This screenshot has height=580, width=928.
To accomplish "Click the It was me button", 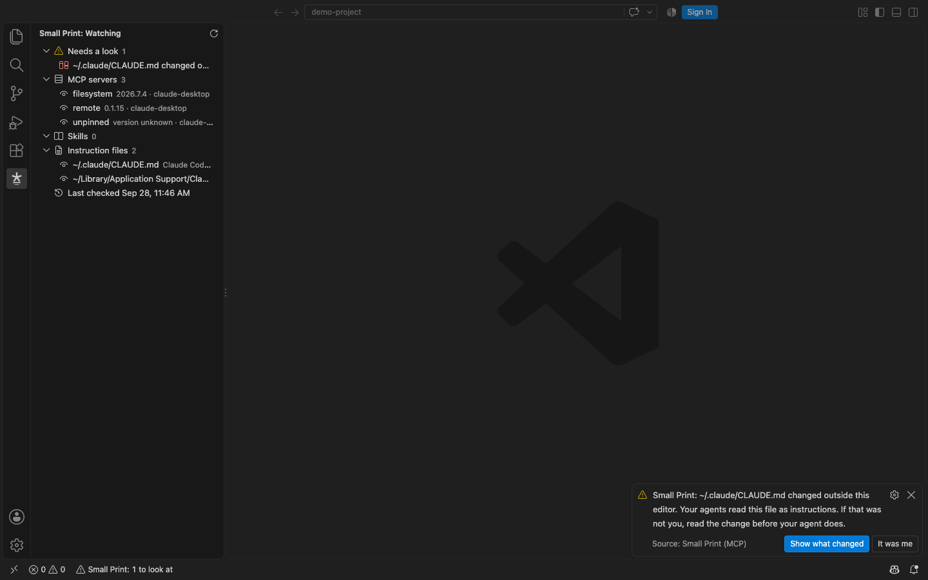I will click(x=895, y=544).
